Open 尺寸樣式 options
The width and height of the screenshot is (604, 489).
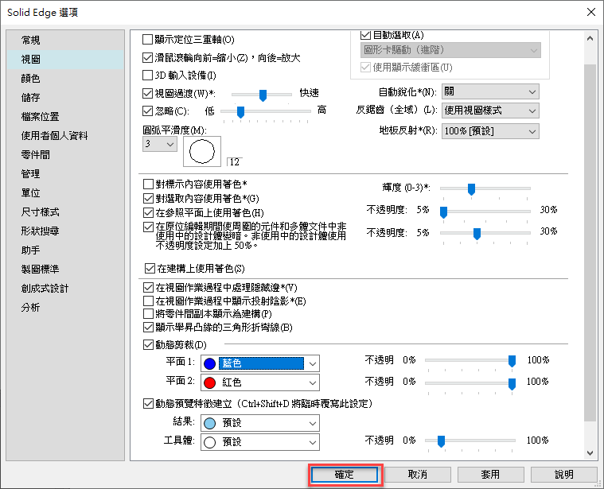point(40,212)
